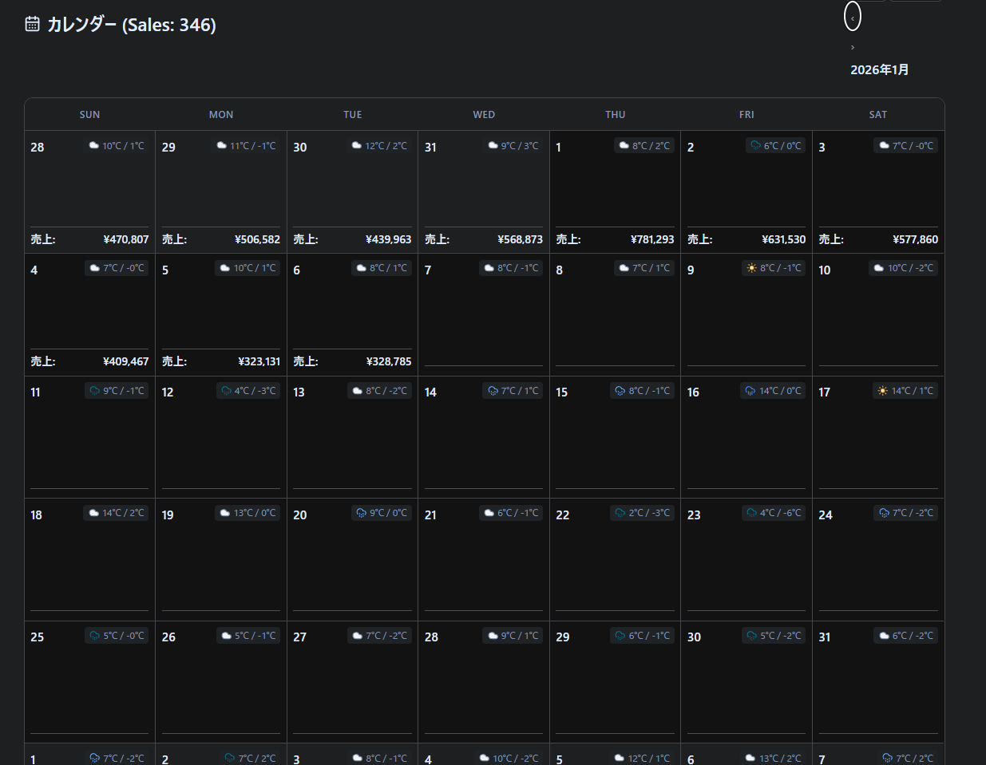Click the THU column header
The image size is (986, 765).
point(616,115)
